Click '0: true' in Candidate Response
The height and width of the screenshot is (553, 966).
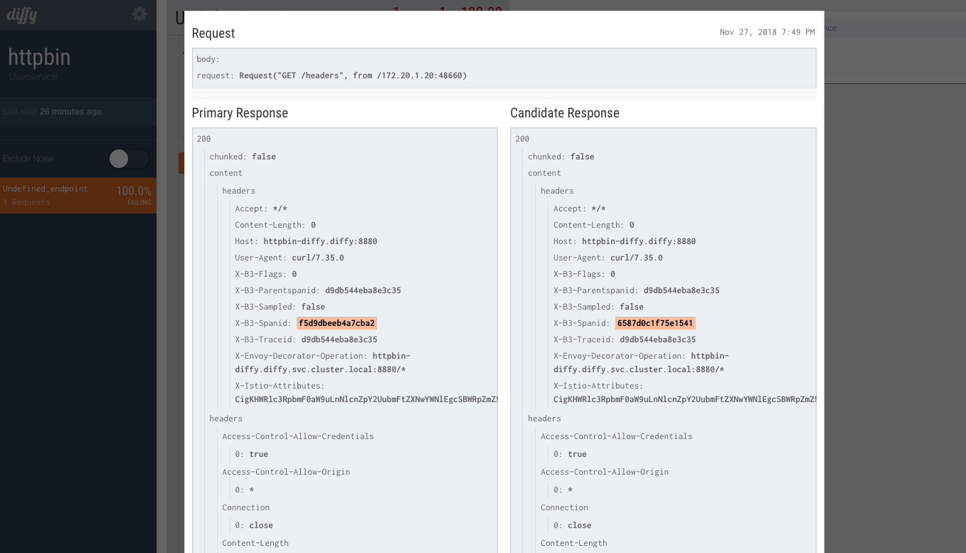pyautogui.click(x=570, y=454)
